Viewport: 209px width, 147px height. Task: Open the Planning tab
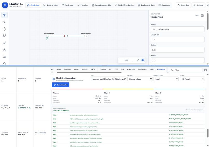(x=82, y=5)
